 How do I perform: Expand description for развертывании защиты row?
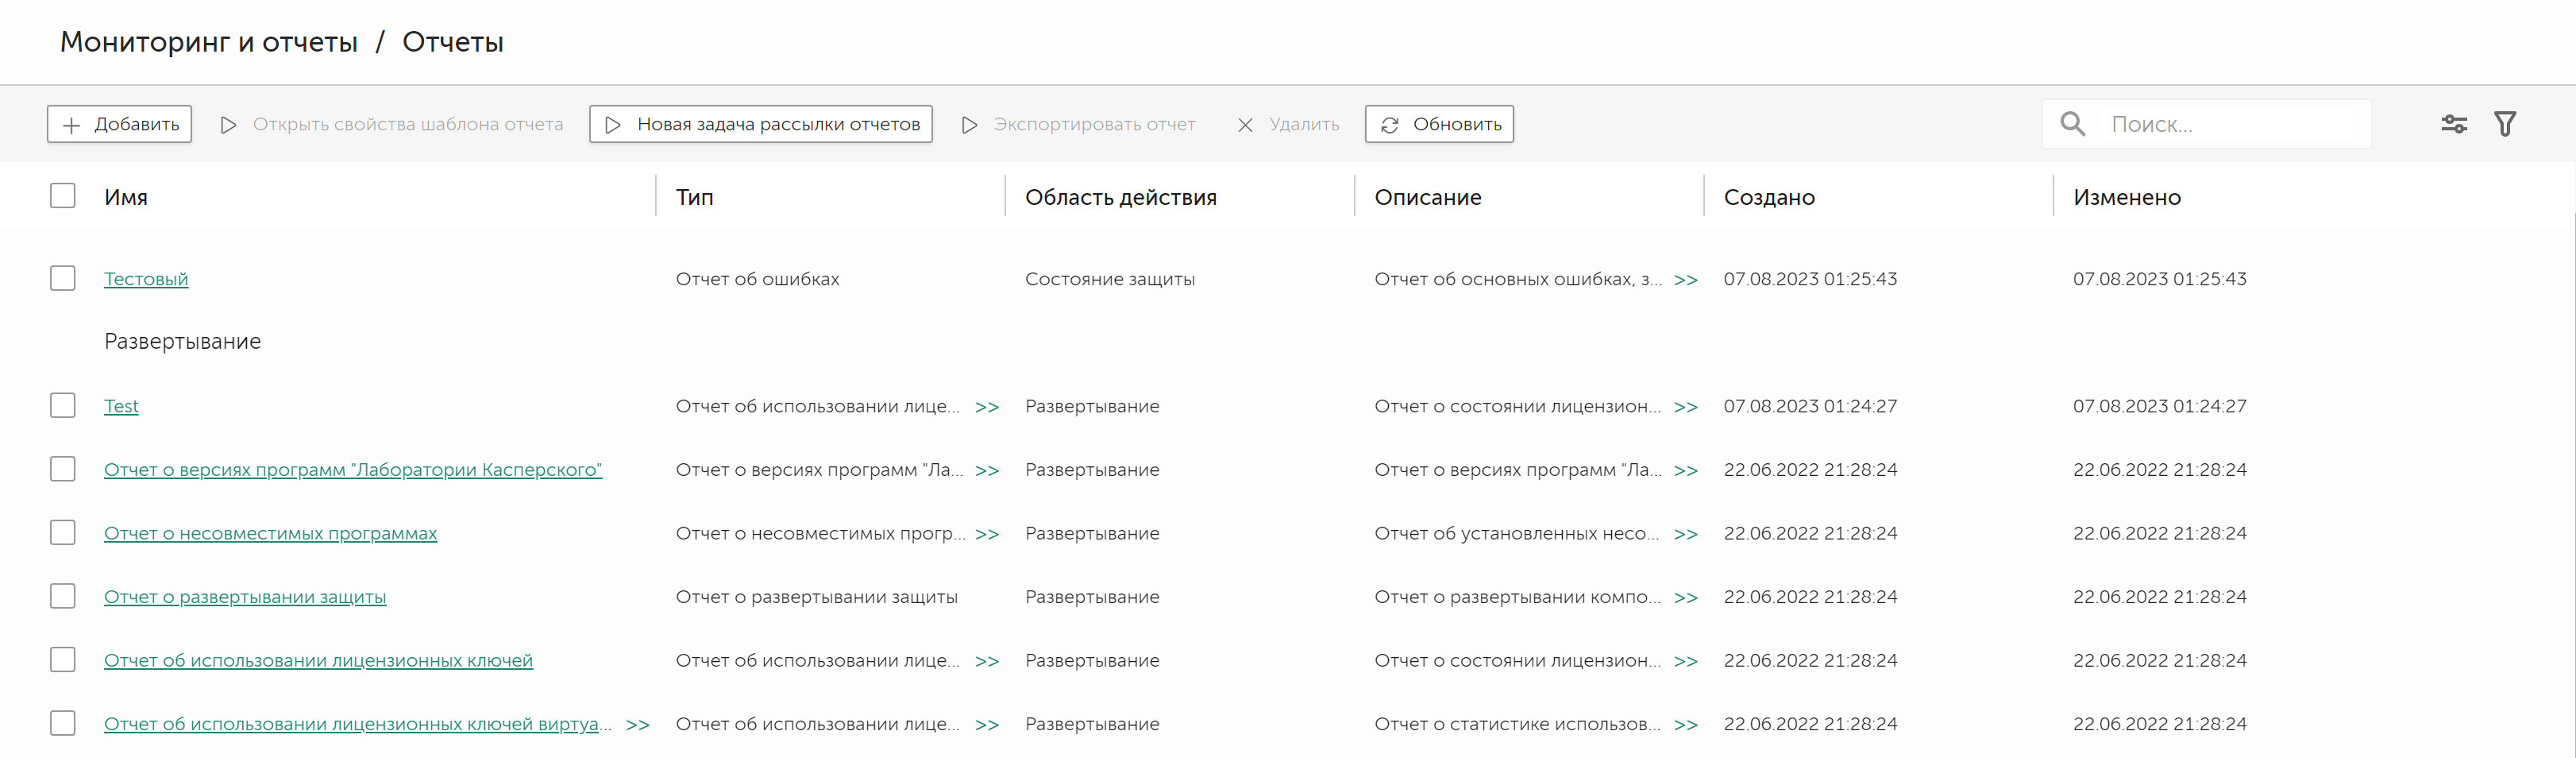coord(1686,598)
